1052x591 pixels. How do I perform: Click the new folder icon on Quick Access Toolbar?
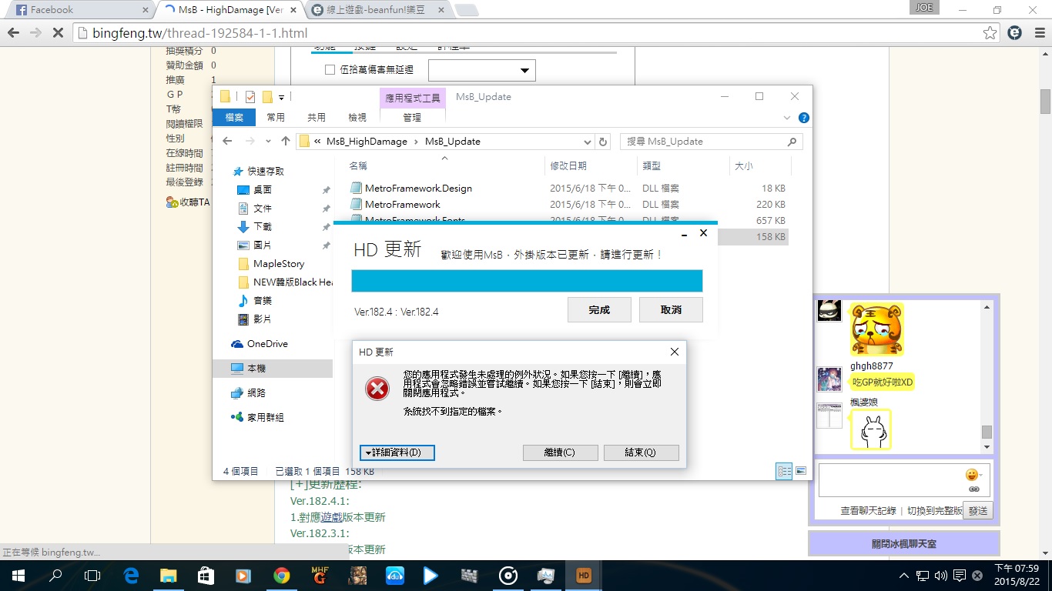coord(268,96)
